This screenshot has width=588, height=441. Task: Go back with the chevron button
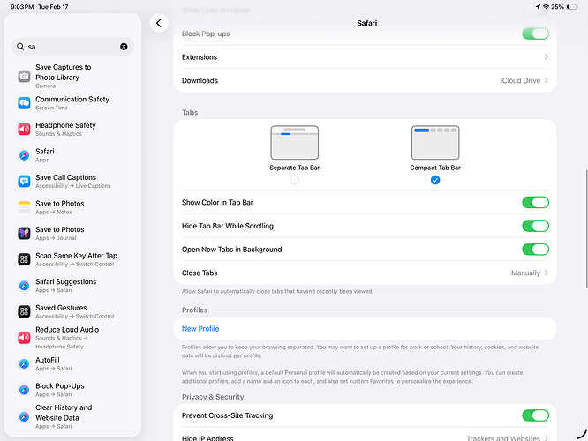[x=159, y=23]
